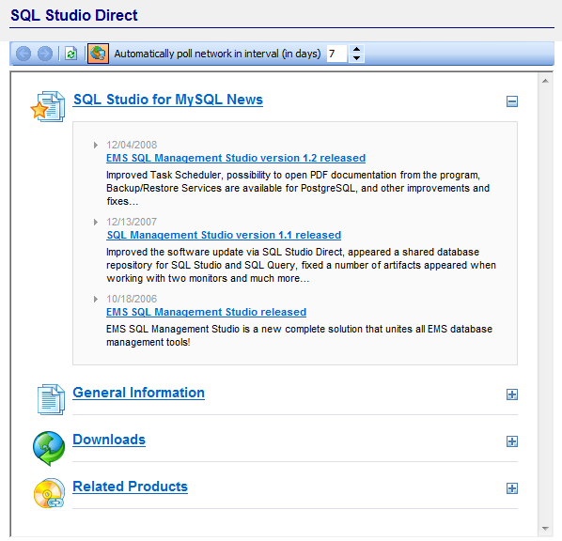Click arrow bullet beside 10/18/2006
The image size is (562, 541).
click(x=96, y=300)
